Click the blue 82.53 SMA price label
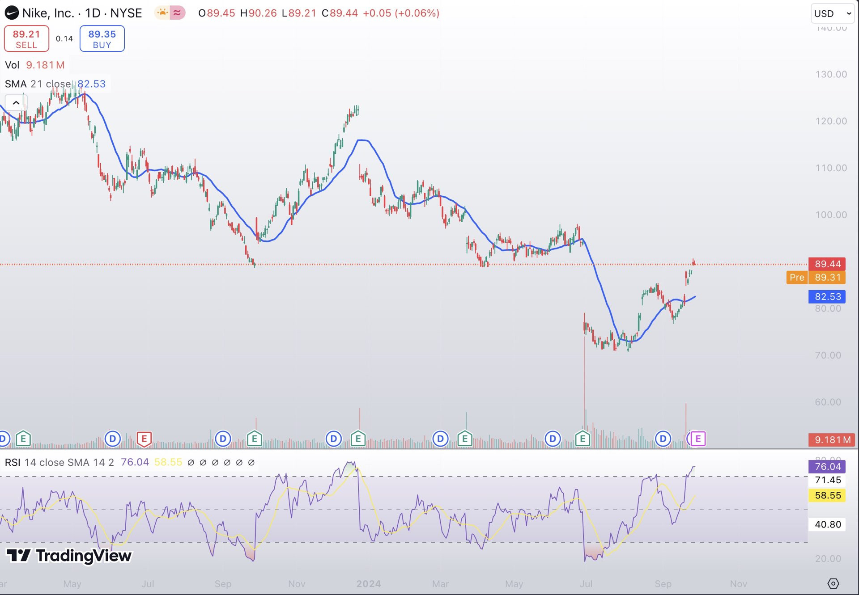 (x=827, y=296)
